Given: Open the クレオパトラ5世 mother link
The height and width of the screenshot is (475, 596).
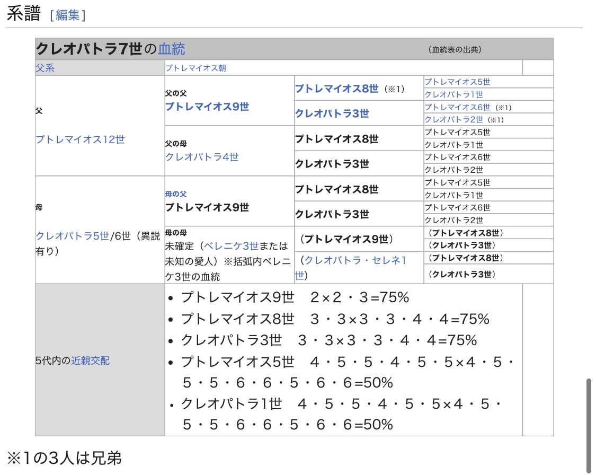Looking at the screenshot, I should 72,236.
